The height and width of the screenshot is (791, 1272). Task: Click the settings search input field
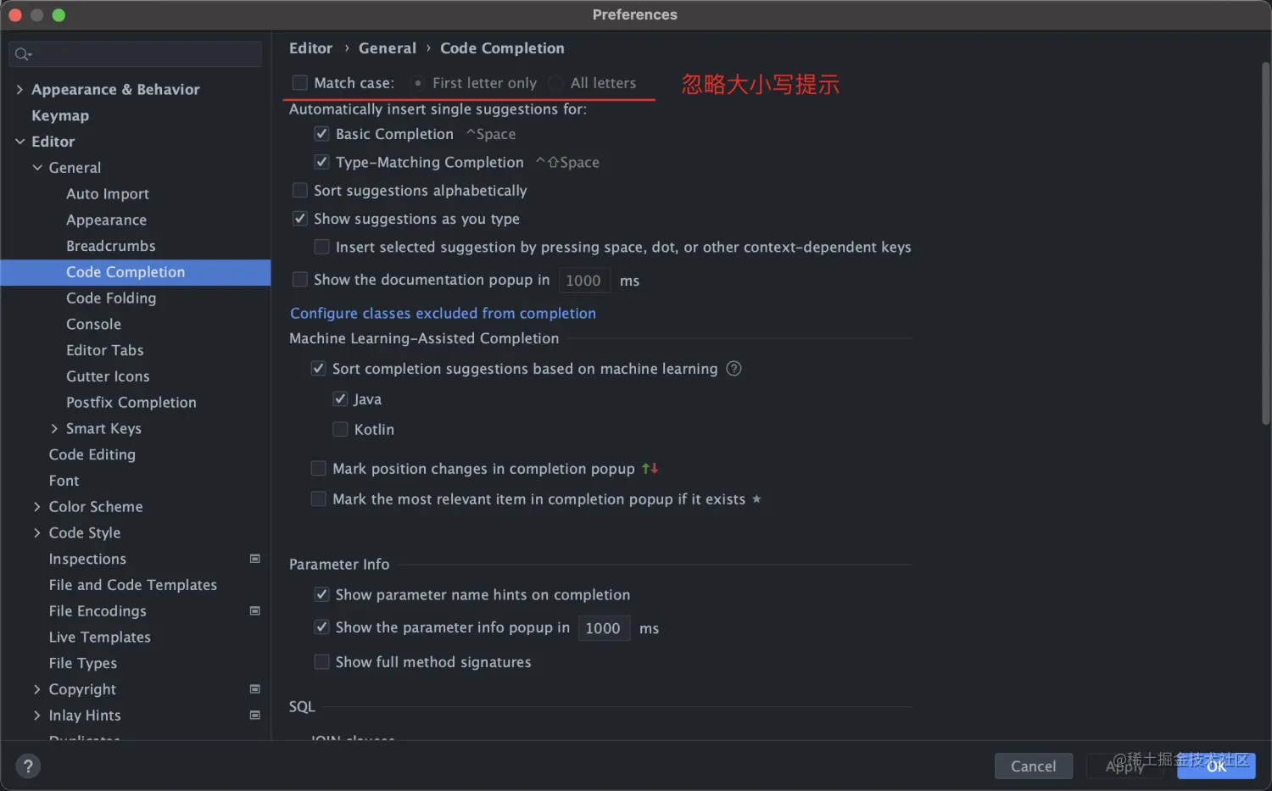coord(136,54)
